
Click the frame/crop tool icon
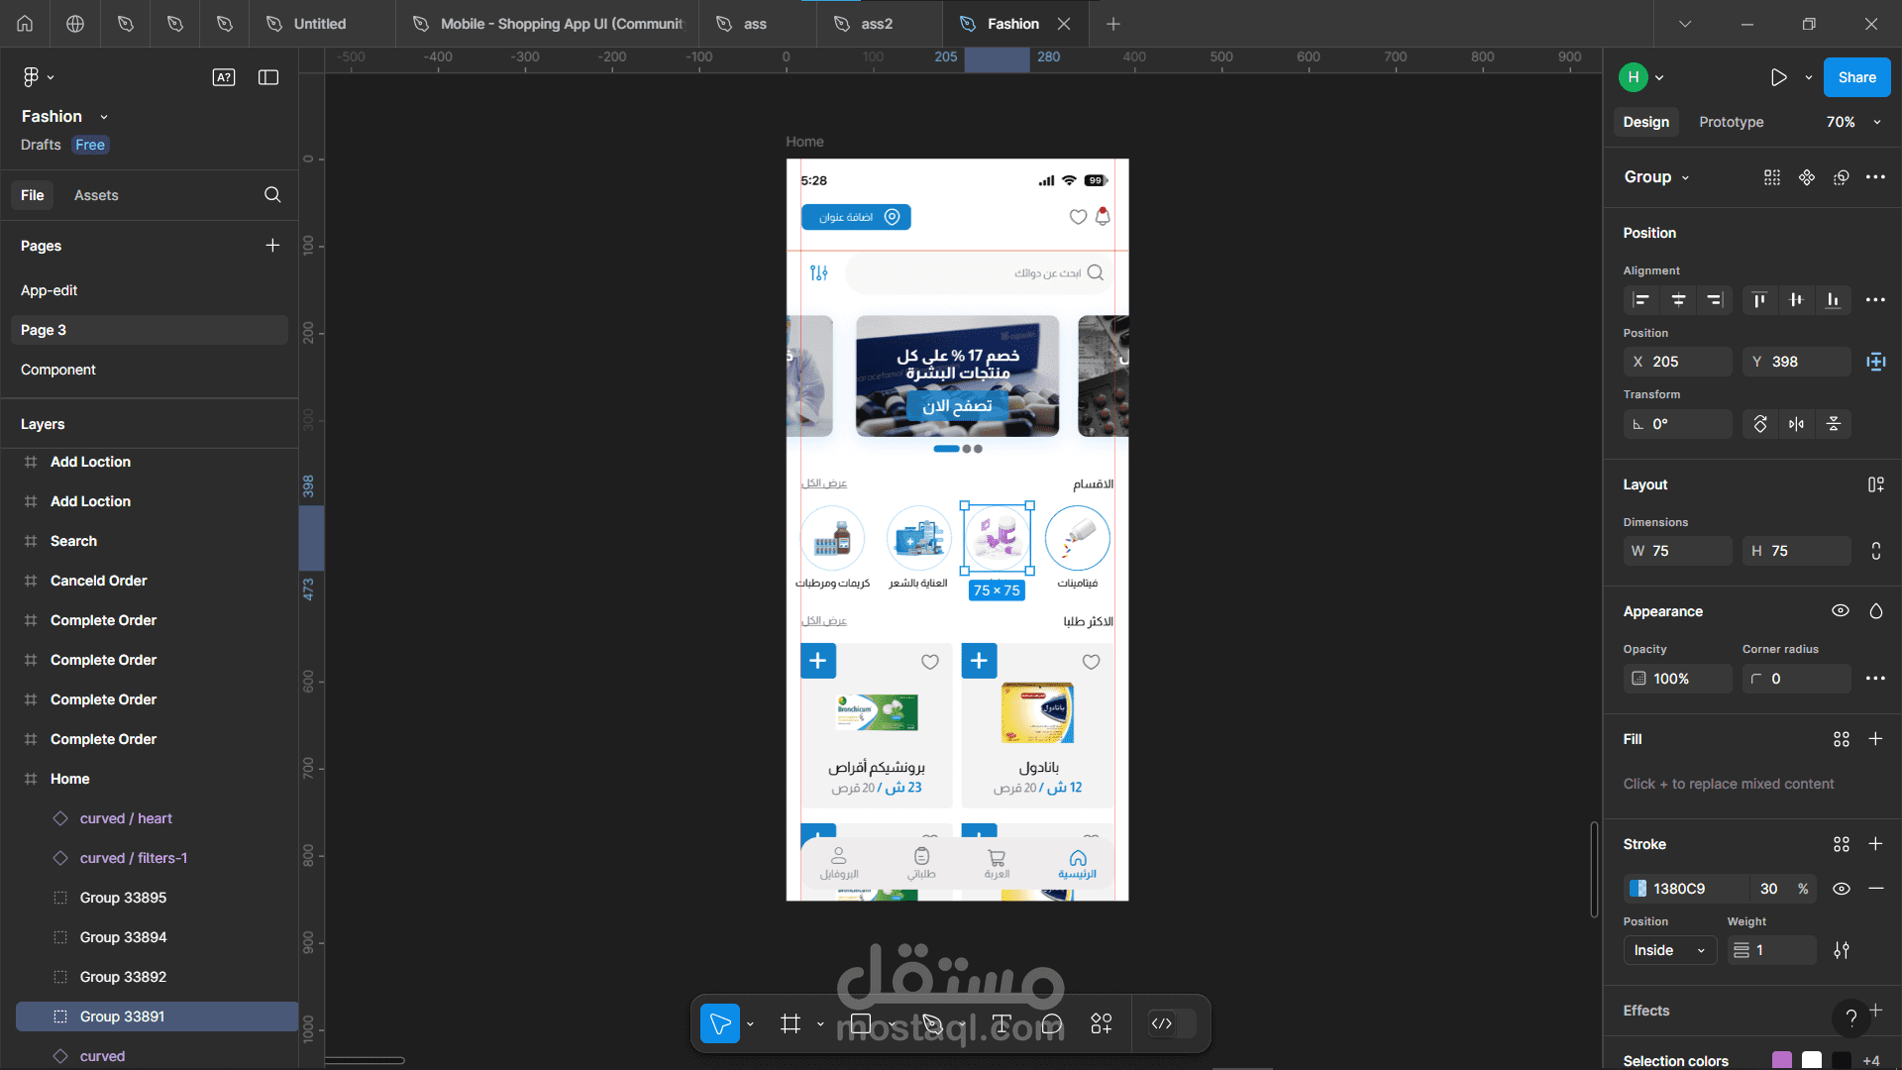click(x=791, y=1023)
